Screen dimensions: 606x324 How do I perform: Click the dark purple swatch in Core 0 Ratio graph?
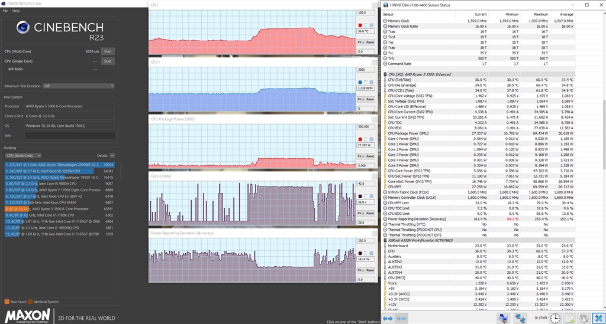[360, 197]
